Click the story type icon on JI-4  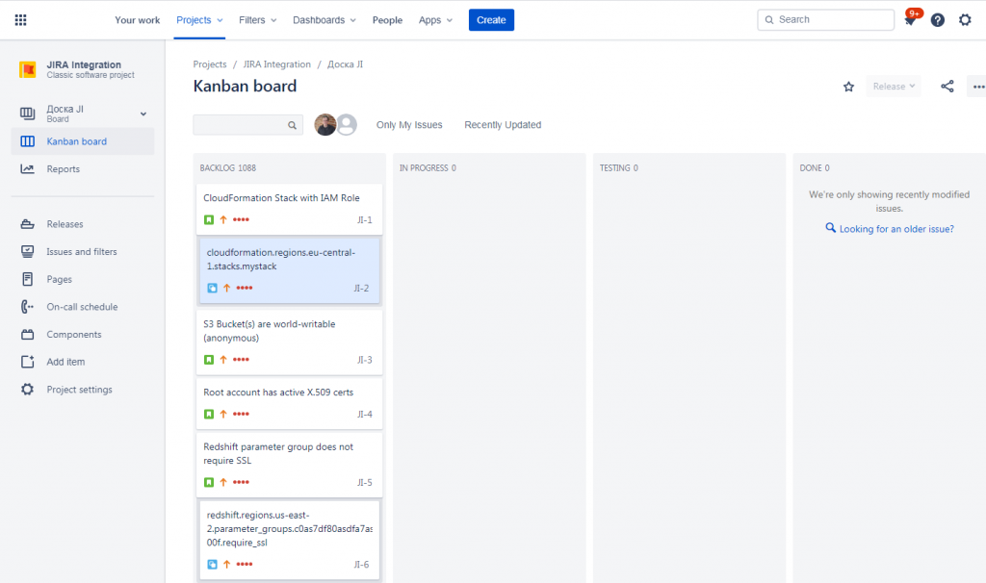[209, 414]
